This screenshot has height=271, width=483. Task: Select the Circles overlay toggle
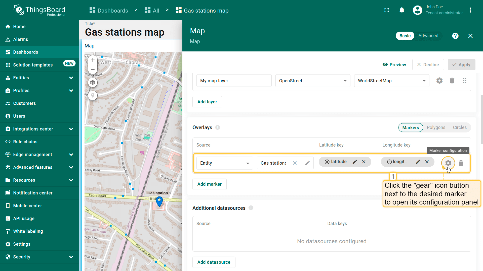[x=460, y=127]
